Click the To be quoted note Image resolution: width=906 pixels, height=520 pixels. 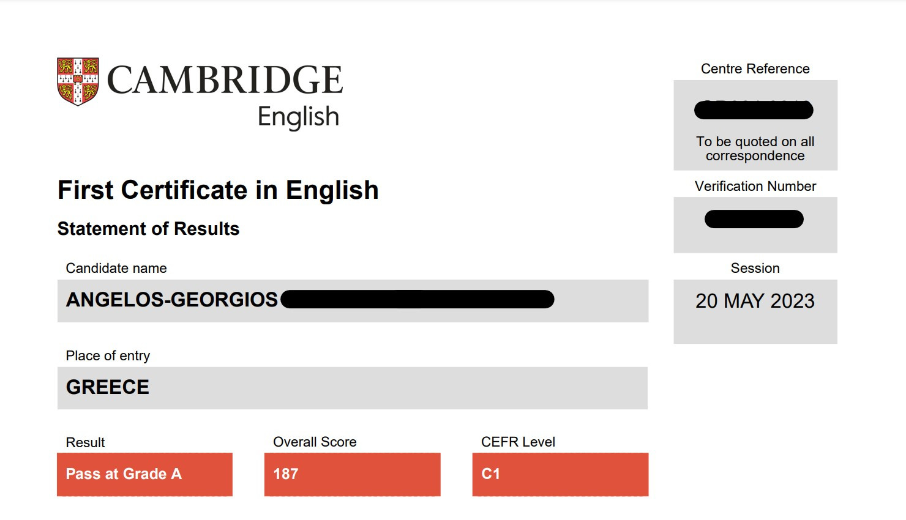point(755,149)
